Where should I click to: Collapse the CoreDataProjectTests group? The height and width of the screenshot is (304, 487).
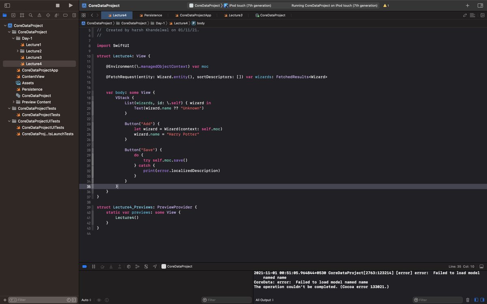(9, 108)
